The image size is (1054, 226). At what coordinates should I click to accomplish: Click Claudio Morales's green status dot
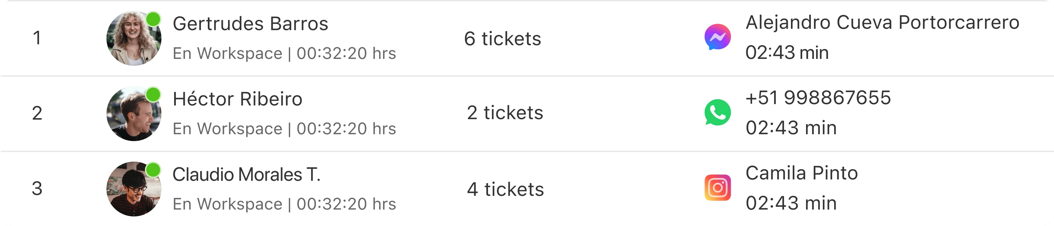coord(154,170)
